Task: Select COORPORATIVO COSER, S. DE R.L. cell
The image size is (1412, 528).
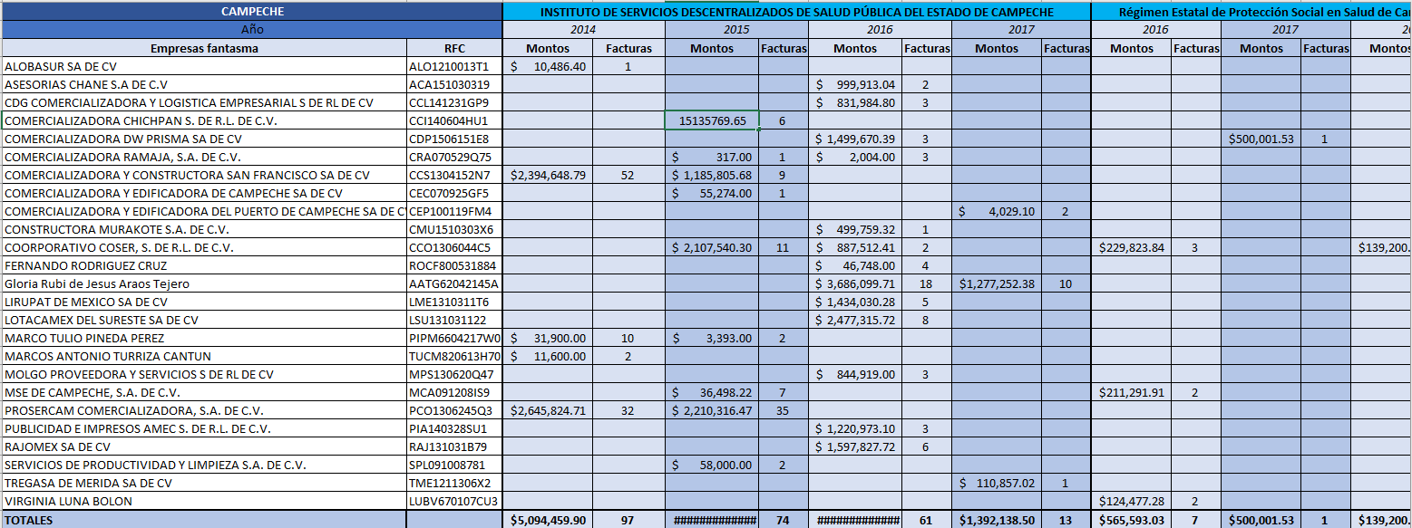Action: click(x=204, y=247)
